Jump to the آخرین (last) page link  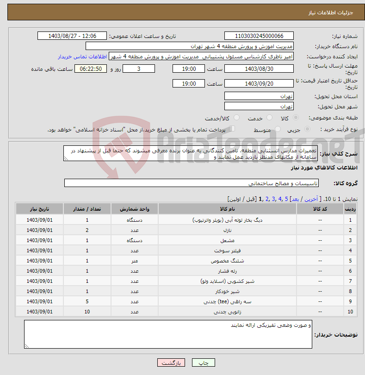311,199
